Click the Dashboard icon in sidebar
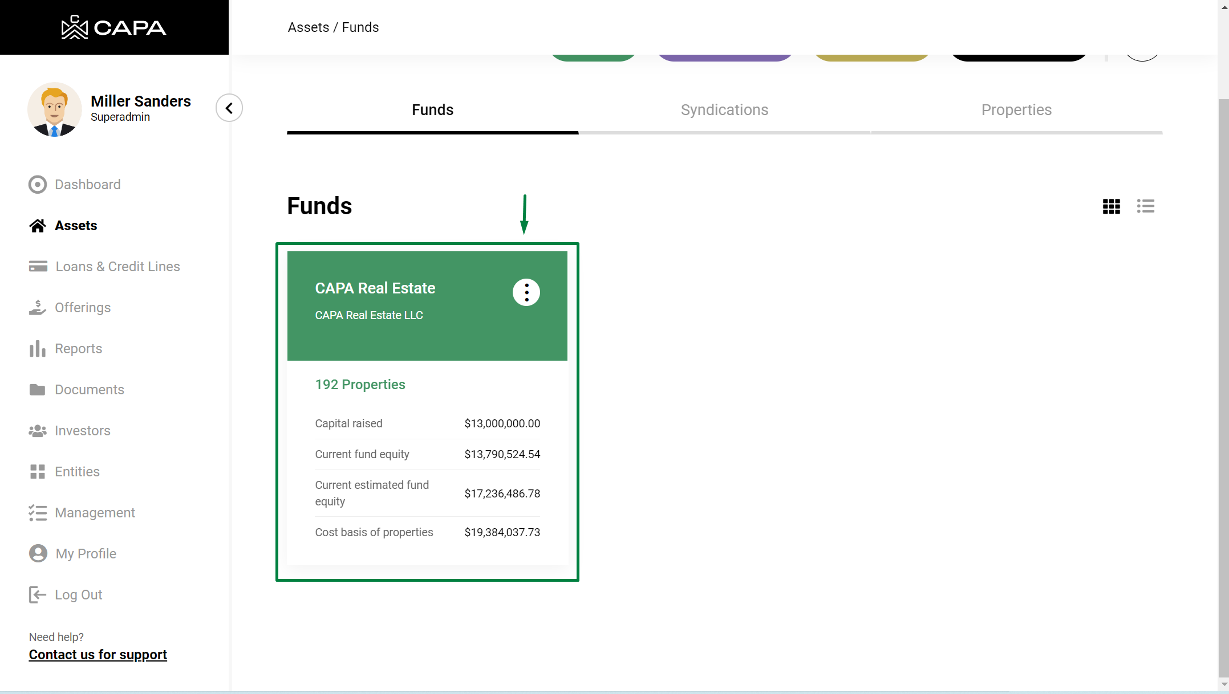This screenshot has width=1229, height=694. tap(38, 185)
